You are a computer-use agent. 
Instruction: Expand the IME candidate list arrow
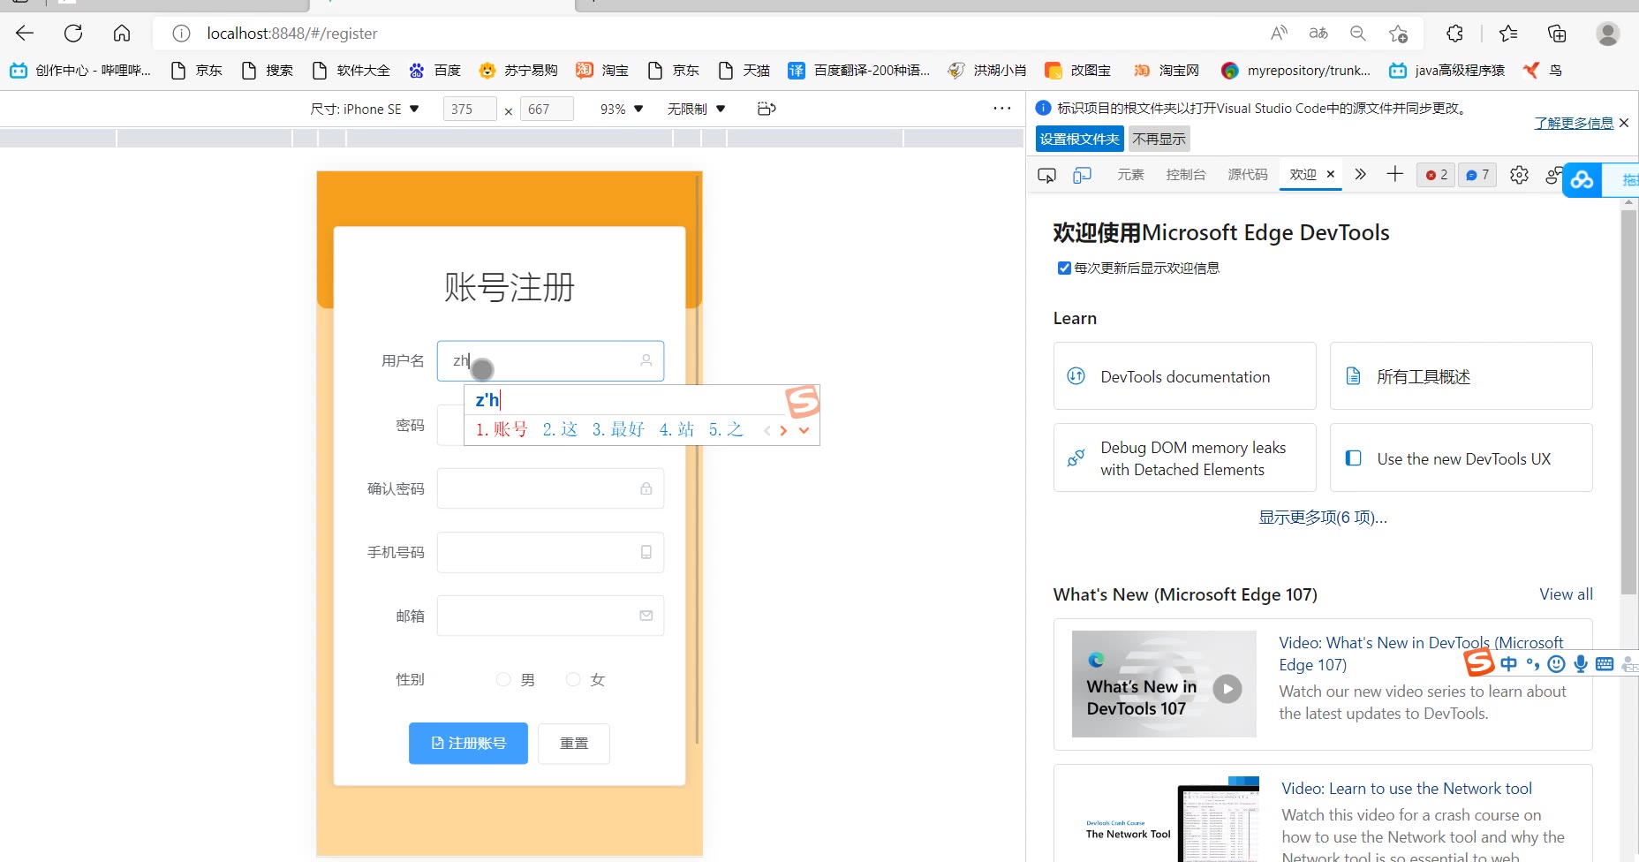pyautogui.click(x=804, y=430)
